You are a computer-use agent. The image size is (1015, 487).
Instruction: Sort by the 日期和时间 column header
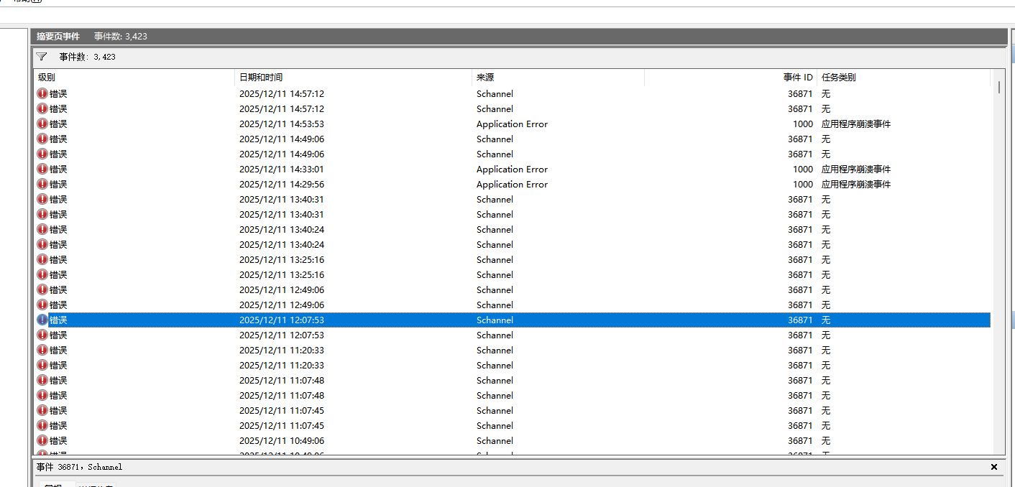(354, 78)
